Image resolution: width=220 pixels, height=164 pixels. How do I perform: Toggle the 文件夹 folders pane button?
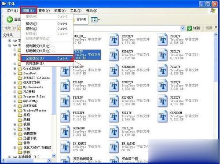81,19
